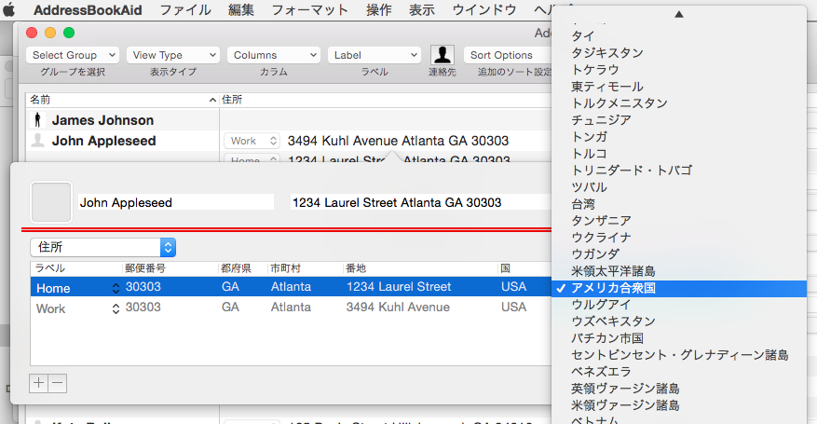
Task: Select 1234 Laurel Street cell
Action: (x=399, y=287)
